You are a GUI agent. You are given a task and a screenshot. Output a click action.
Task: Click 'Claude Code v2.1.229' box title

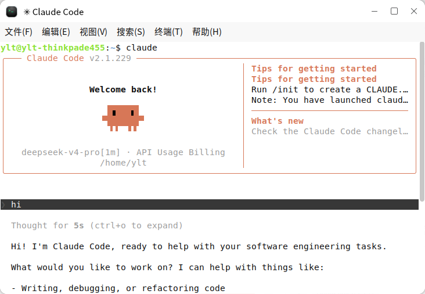78,58
